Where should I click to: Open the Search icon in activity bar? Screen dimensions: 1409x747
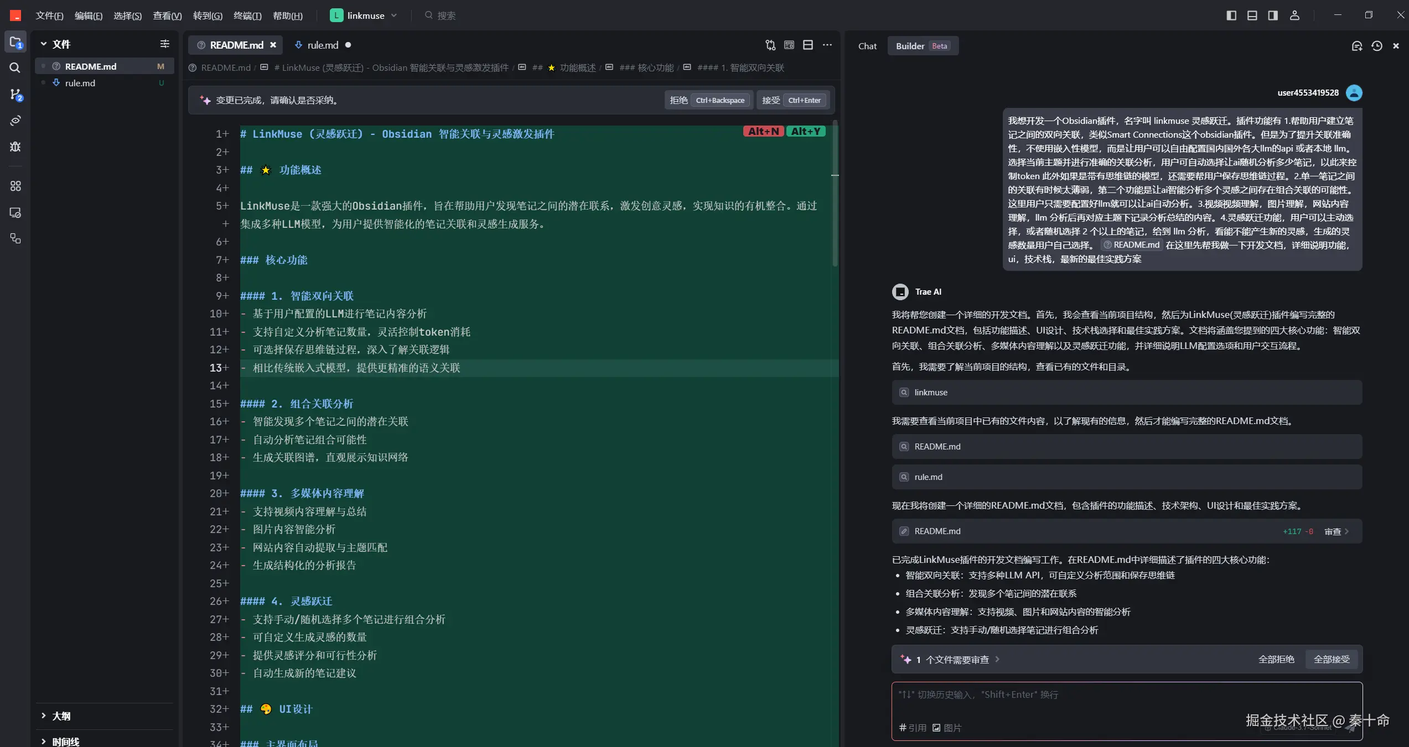pyautogui.click(x=15, y=68)
